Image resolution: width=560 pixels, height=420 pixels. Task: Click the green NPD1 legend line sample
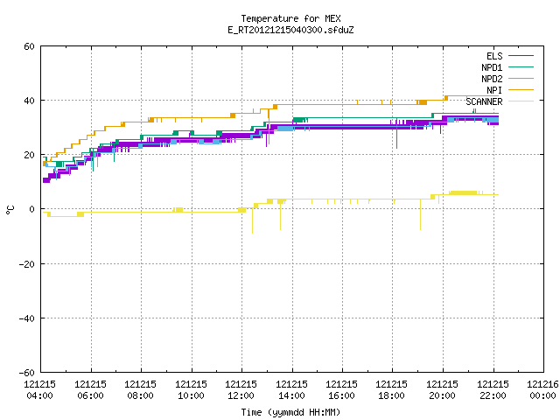coord(521,67)
